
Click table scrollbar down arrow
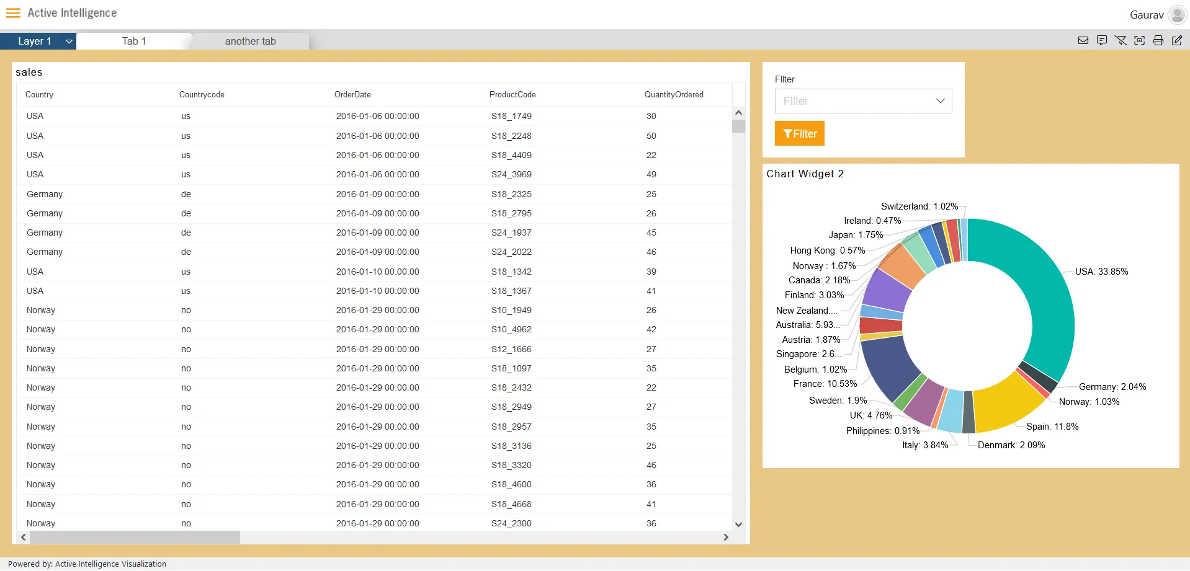click(x=738, y=525)
